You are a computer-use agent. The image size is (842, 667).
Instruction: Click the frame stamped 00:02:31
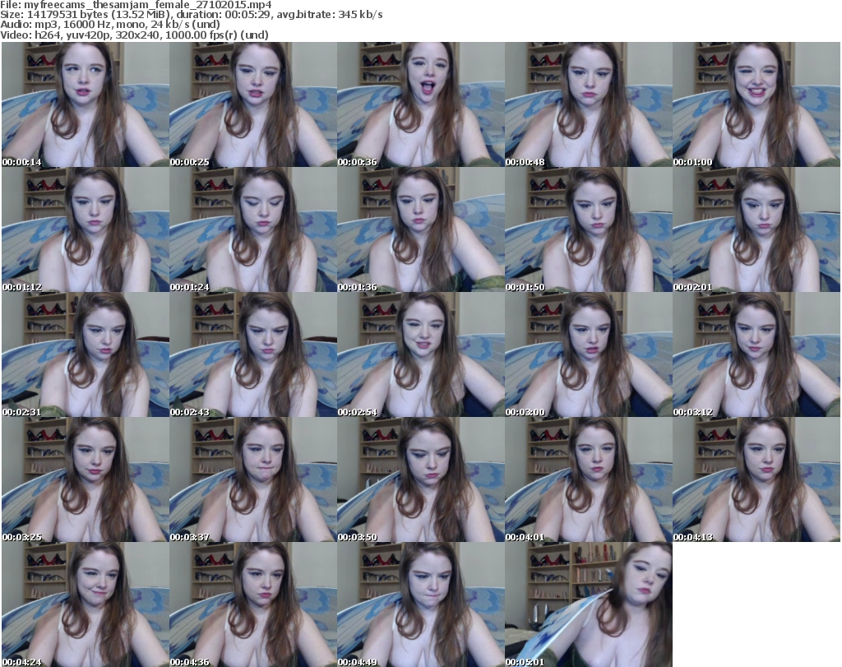(86, 354)
